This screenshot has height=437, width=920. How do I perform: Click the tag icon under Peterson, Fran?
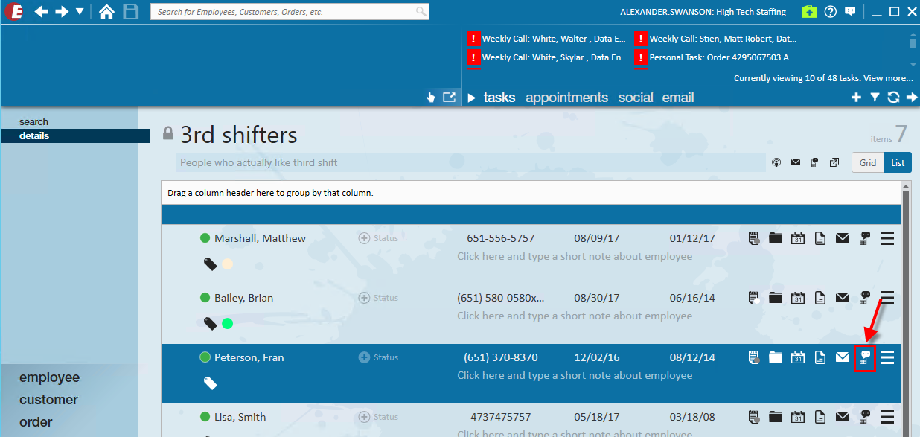point(211,383)
